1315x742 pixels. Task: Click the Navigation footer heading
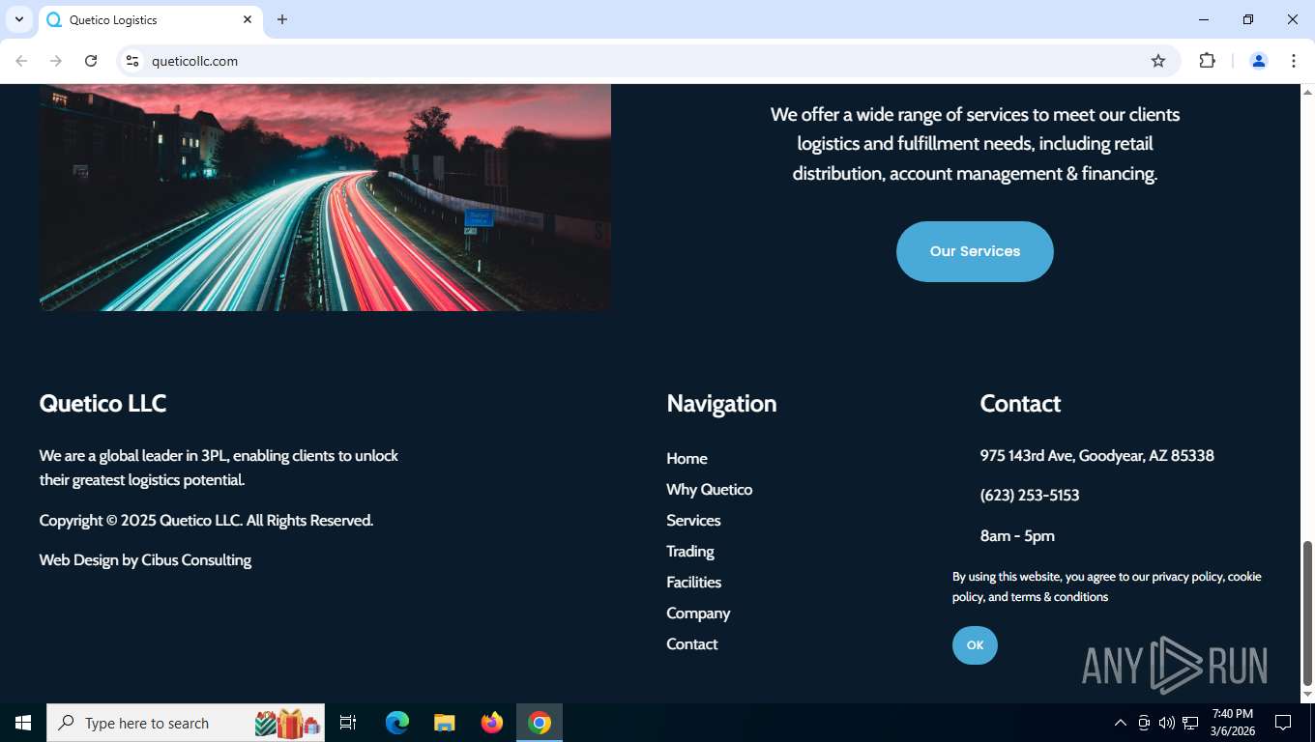point(721,404)
